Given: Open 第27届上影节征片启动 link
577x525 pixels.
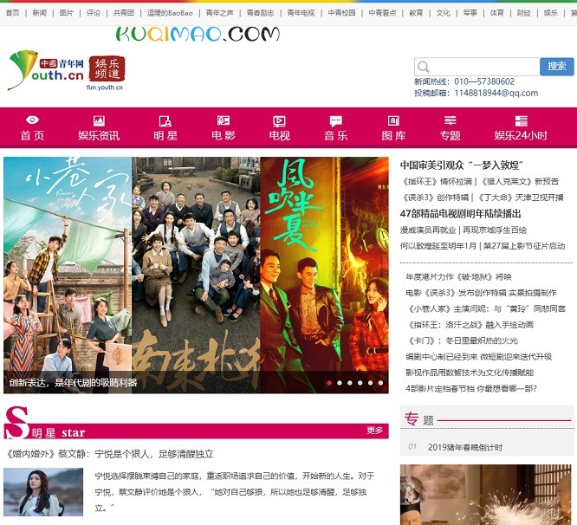Looking at the screenshot, I should (x=524, y=246).
